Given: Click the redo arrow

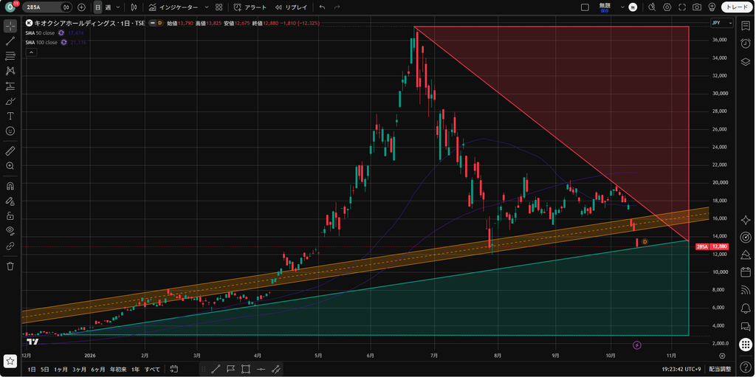Looking at the screenshot, I should 337,7.
